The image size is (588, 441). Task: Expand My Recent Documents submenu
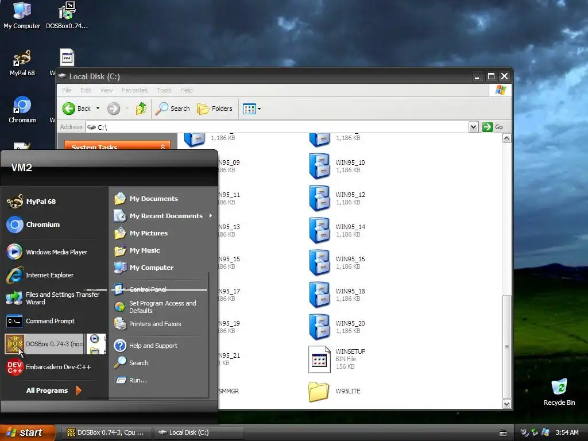(x=163, y=216)
